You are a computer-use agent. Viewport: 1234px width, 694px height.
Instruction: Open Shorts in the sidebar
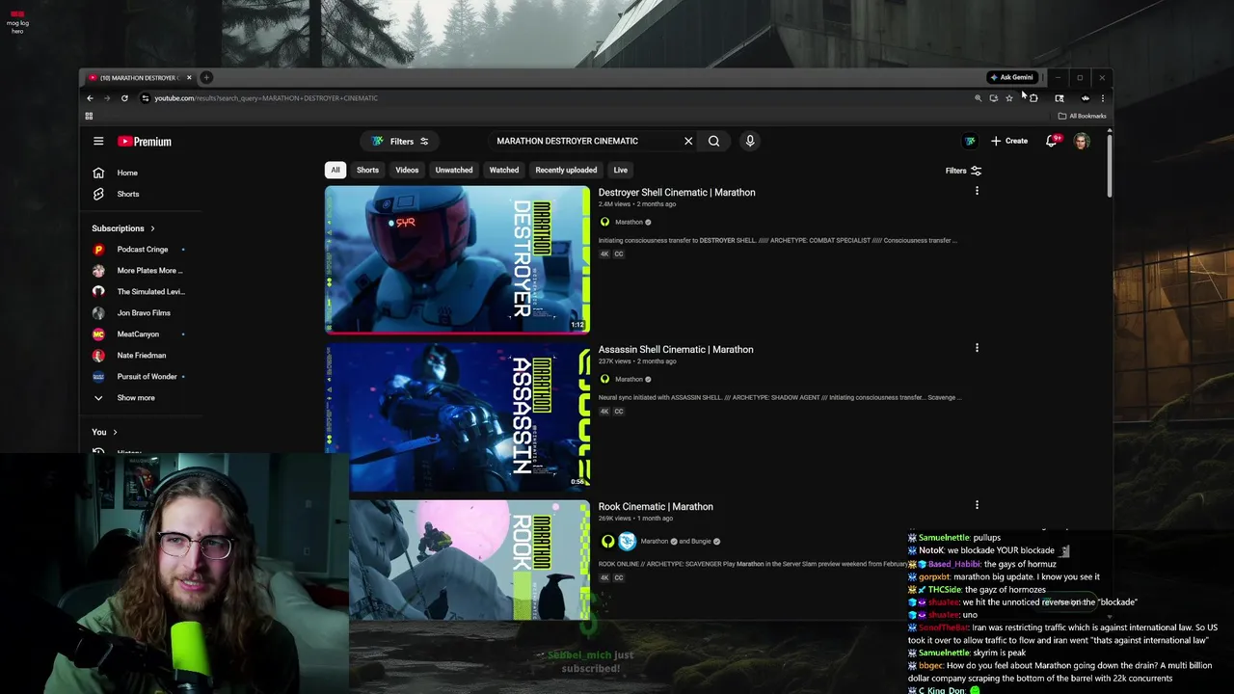click(127, 194)
